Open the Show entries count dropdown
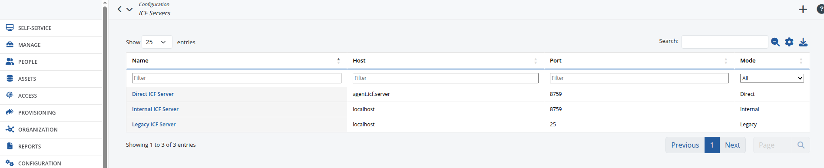The width and height of the screenshot is (824, 168). point(157,42)
